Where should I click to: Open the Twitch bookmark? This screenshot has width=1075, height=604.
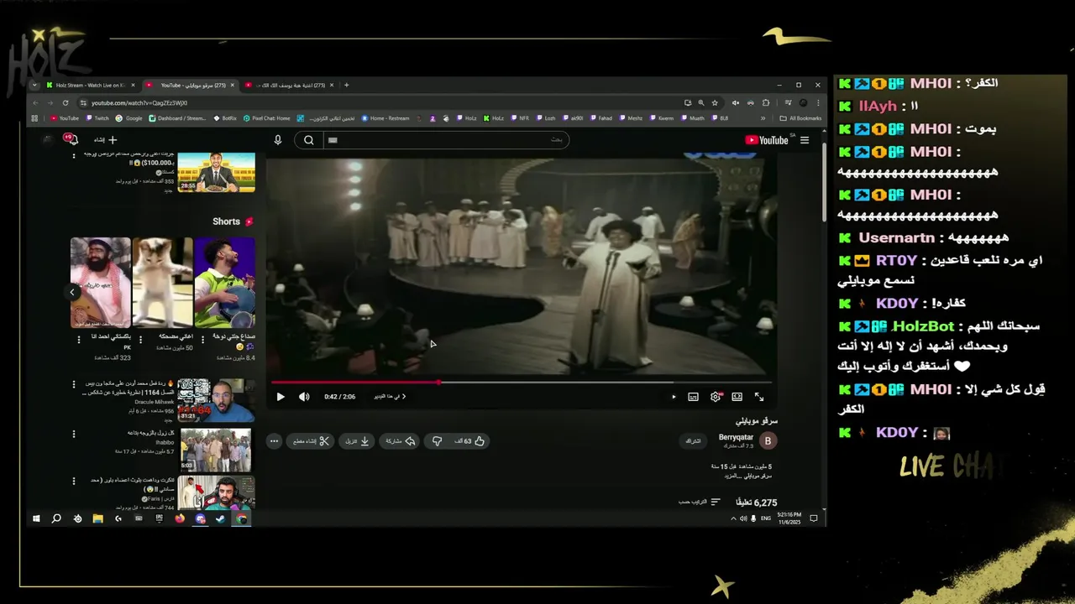pyautogui.click(x=97, y=118)
